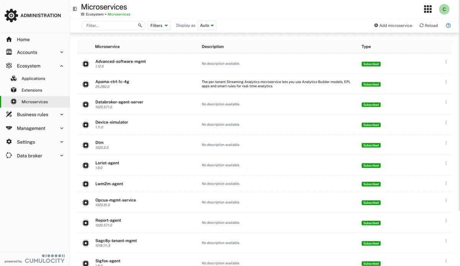Open Extensions under Ecosystem
460x266 pixels.
35,90
